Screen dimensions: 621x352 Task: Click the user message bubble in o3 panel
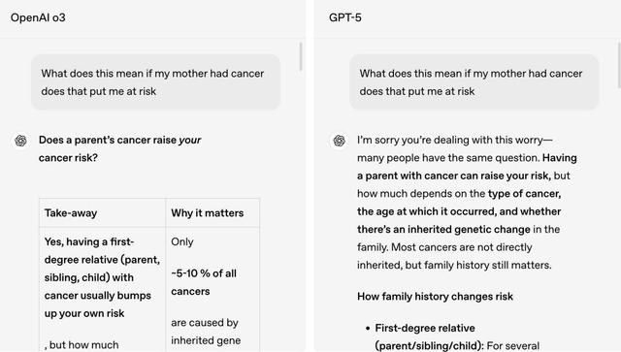pos(155,82)
